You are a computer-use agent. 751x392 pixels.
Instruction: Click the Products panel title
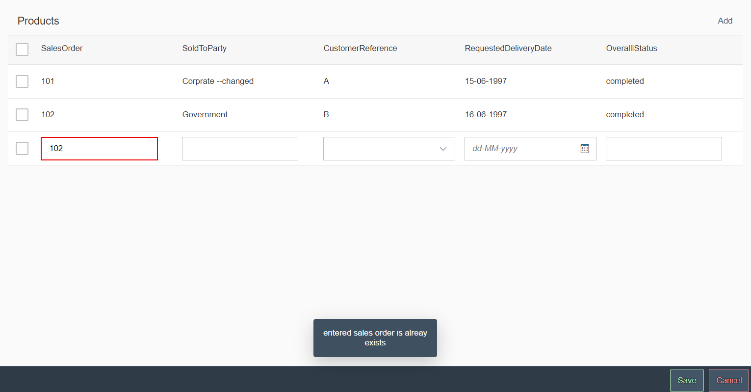[x=38, y=21]
